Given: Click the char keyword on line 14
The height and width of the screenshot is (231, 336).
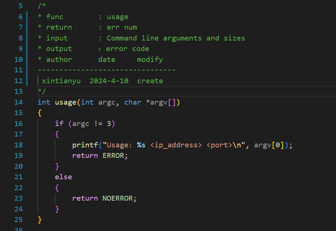Looking at the screenshot, I should (133, 102).
